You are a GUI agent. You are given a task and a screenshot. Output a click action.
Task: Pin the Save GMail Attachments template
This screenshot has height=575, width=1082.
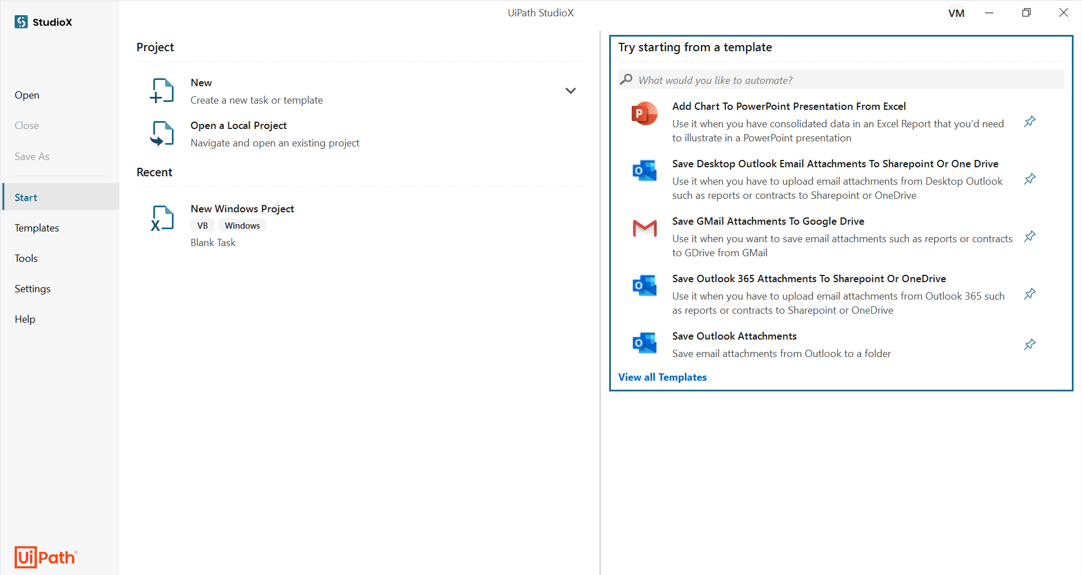point(1030,237)
